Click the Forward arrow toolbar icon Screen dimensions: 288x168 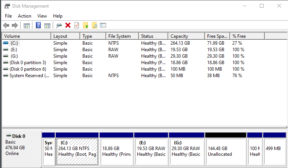point(15,25)
